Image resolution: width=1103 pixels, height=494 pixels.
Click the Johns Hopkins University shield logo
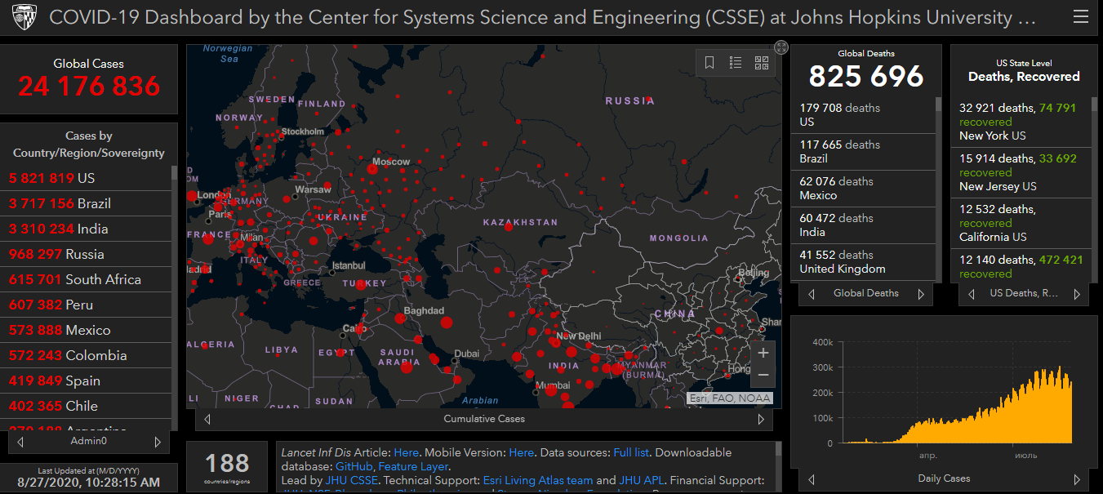pyautogui.click(x=24, y=17)
